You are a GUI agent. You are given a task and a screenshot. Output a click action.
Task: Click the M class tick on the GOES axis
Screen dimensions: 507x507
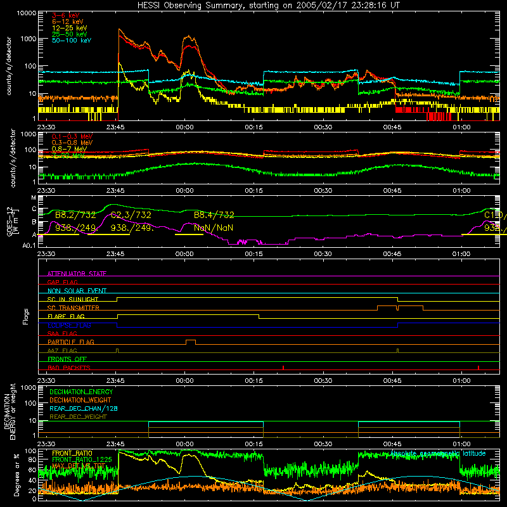coord(34,198)
